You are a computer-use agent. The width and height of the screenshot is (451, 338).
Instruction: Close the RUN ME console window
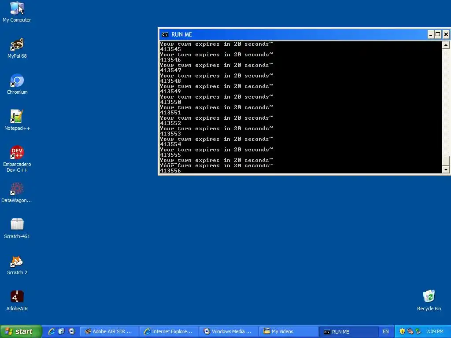[446, 35]
